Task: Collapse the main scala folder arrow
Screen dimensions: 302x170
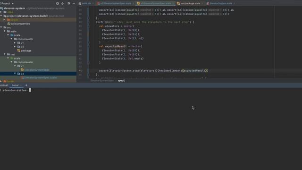Action: pos(8,35)
